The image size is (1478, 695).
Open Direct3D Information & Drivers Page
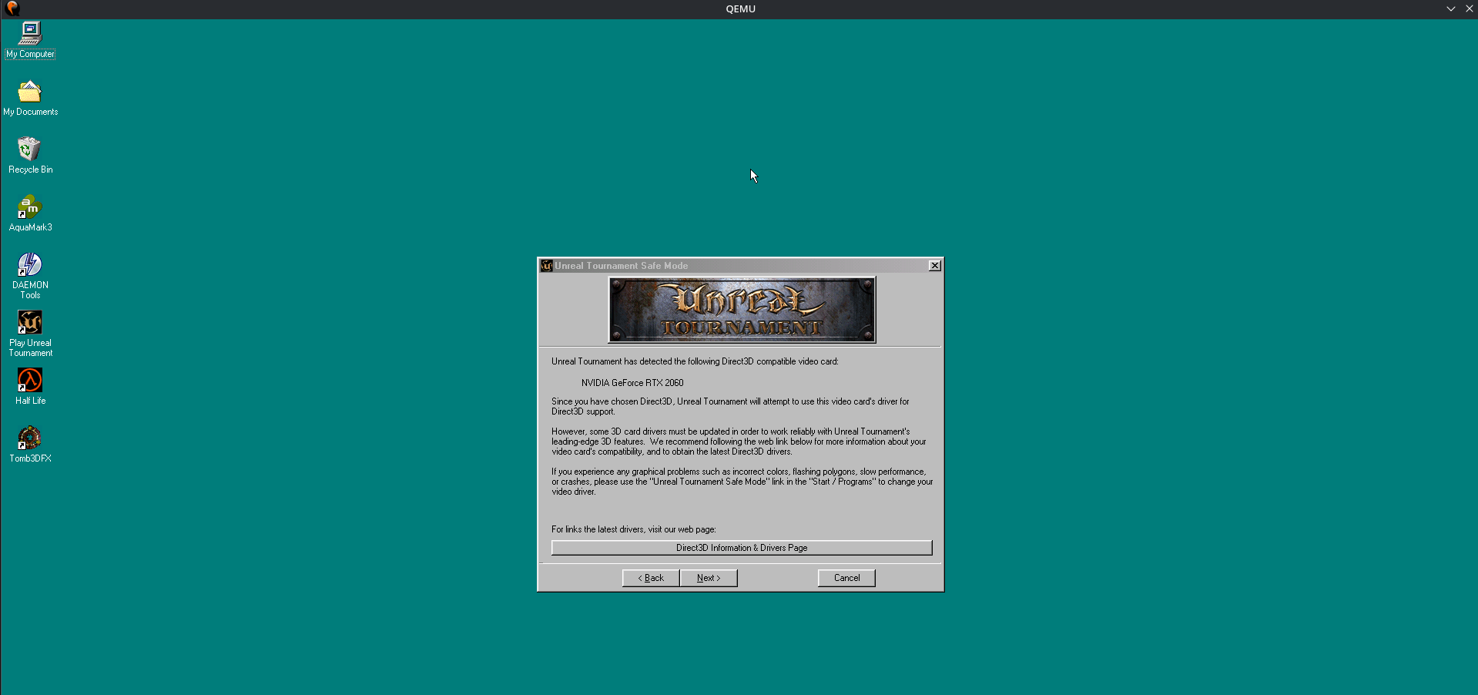click(x=742, y=548)
